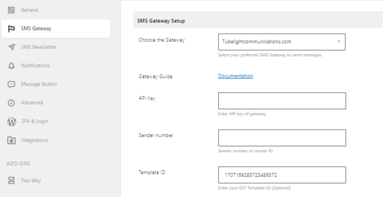This screenshot has width=383, height=197.
Task: Click the 'Choose the Gateway' label
Action: [162, 40]
